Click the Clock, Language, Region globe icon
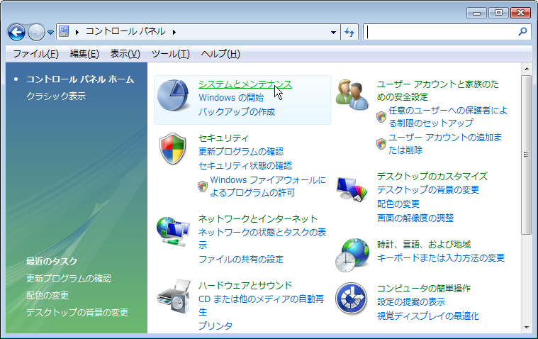The width and height of the screenshot is (538, 339). pyautogui.click(x=352, y=255)
